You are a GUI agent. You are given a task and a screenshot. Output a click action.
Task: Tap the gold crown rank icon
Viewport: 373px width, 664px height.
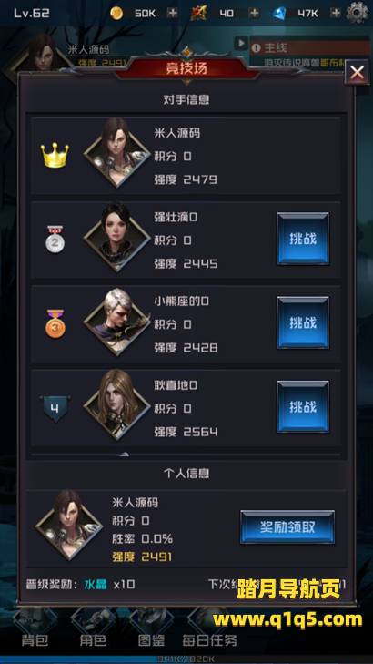point(55,155)
